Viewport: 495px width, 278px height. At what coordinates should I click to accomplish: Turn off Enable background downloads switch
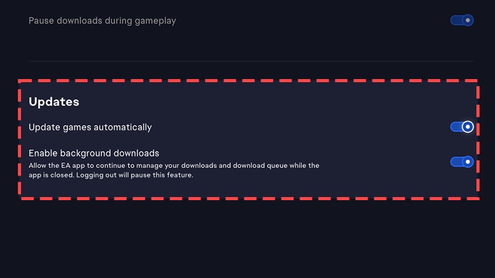(x=462, y=162)
